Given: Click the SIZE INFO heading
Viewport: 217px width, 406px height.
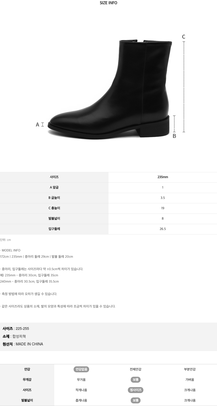Looking at the screenshot, I should coord(109,3).
